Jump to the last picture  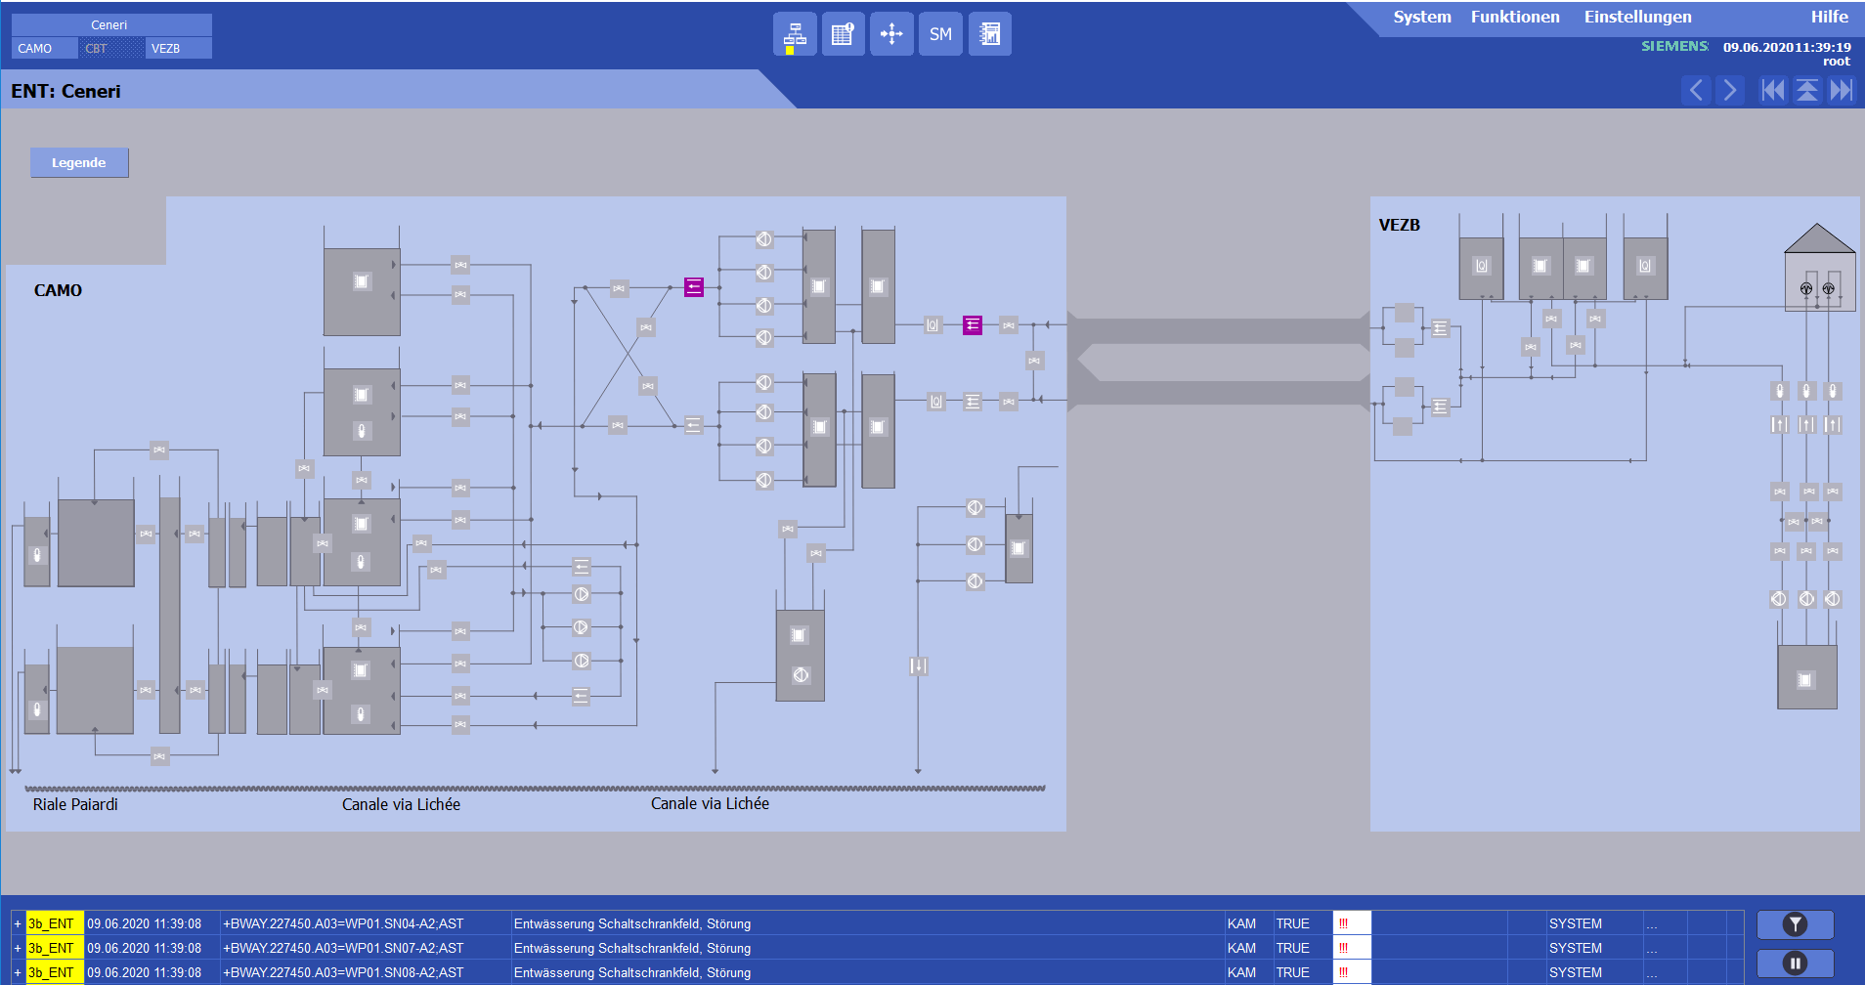point(1842,91)
